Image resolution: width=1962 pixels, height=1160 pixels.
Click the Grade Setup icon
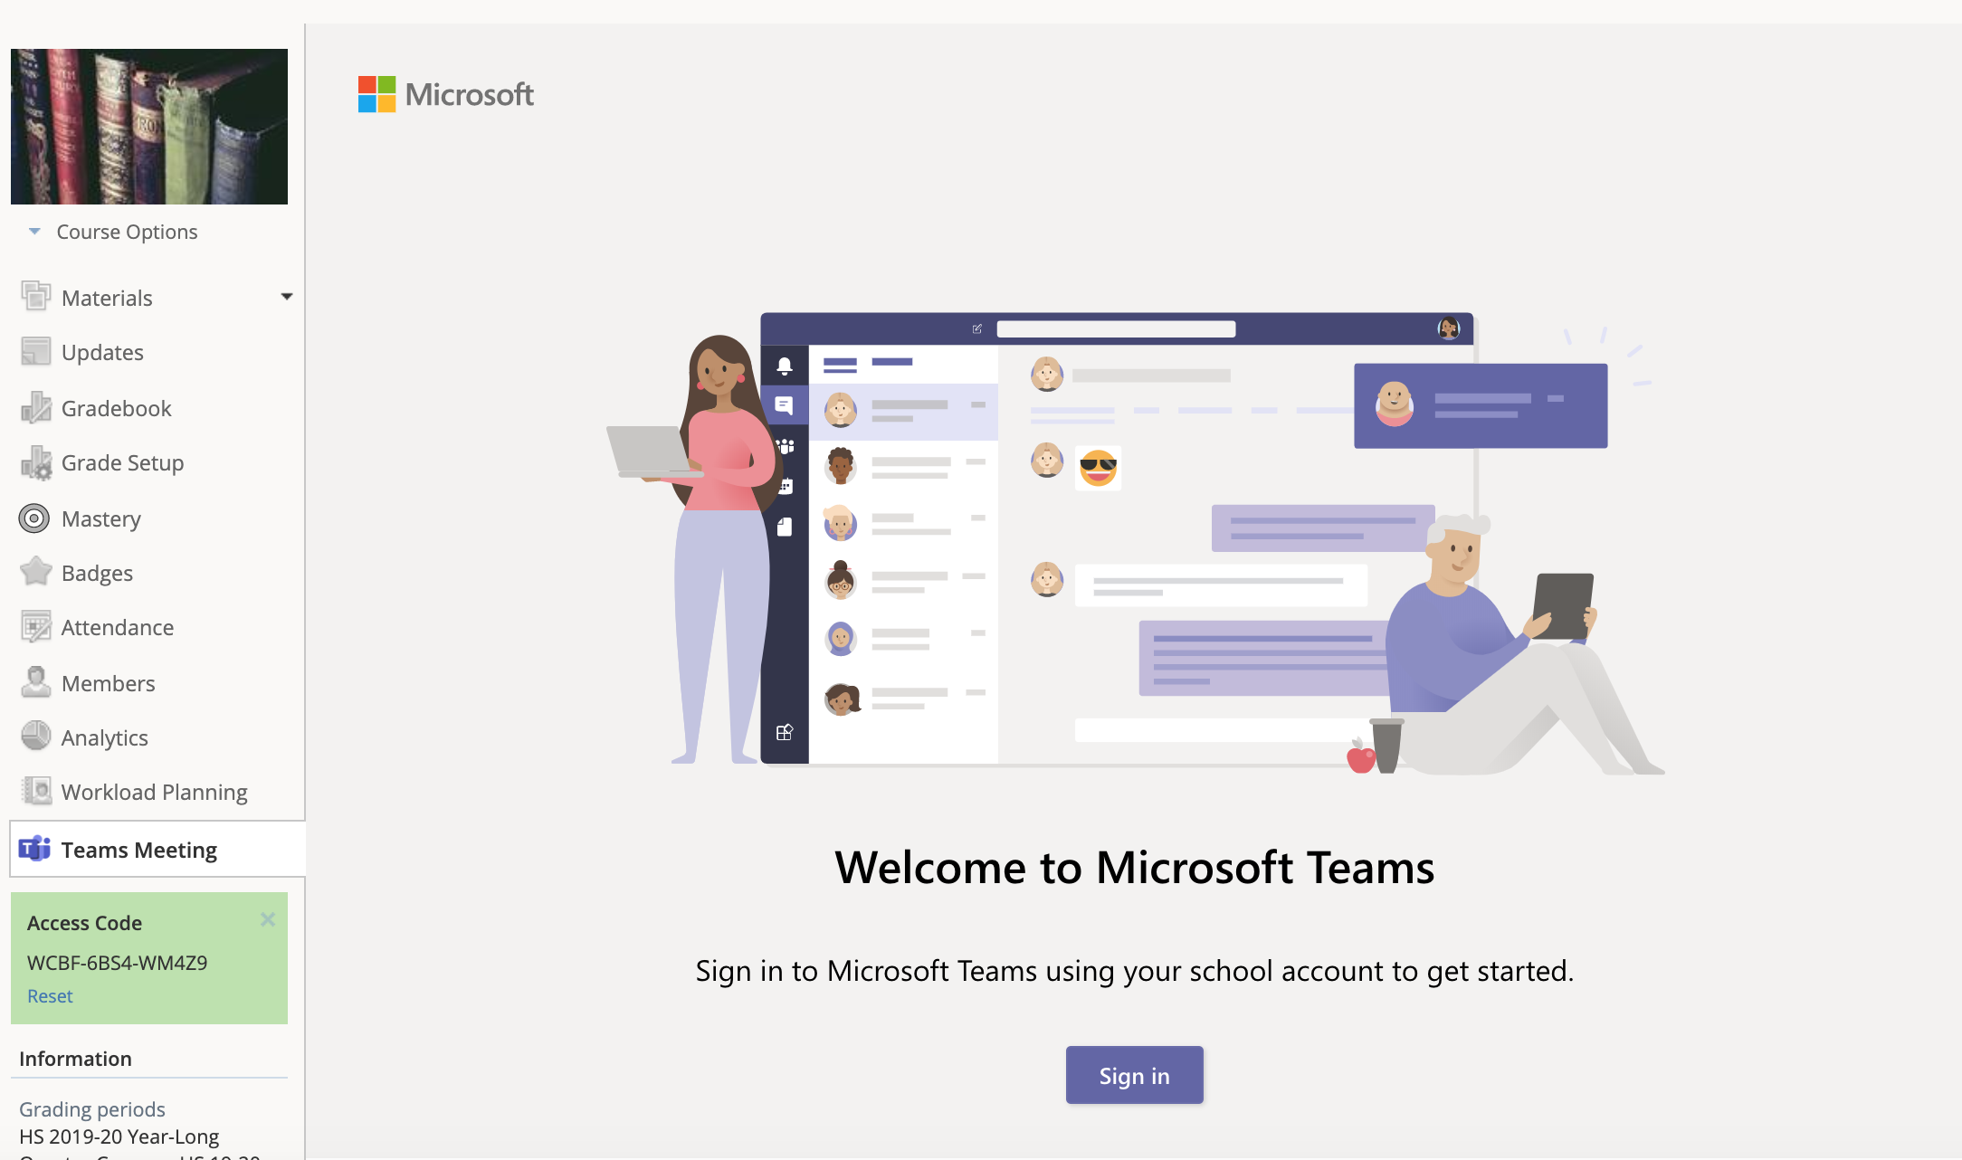[x=35, y=462]
